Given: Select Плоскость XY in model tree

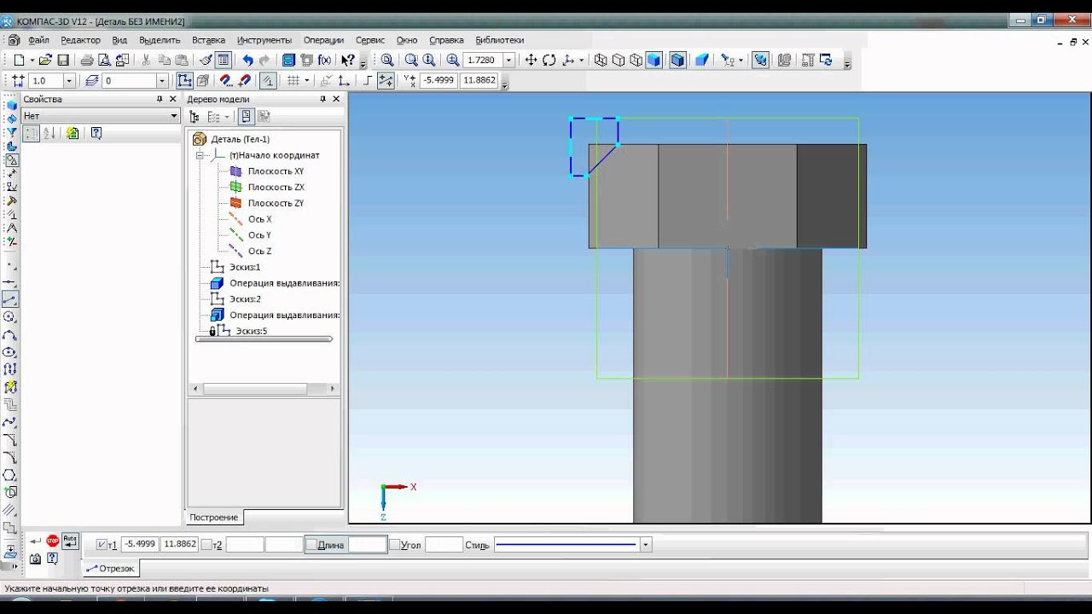Looking at the screenshot, I should (x=276, y=171).
